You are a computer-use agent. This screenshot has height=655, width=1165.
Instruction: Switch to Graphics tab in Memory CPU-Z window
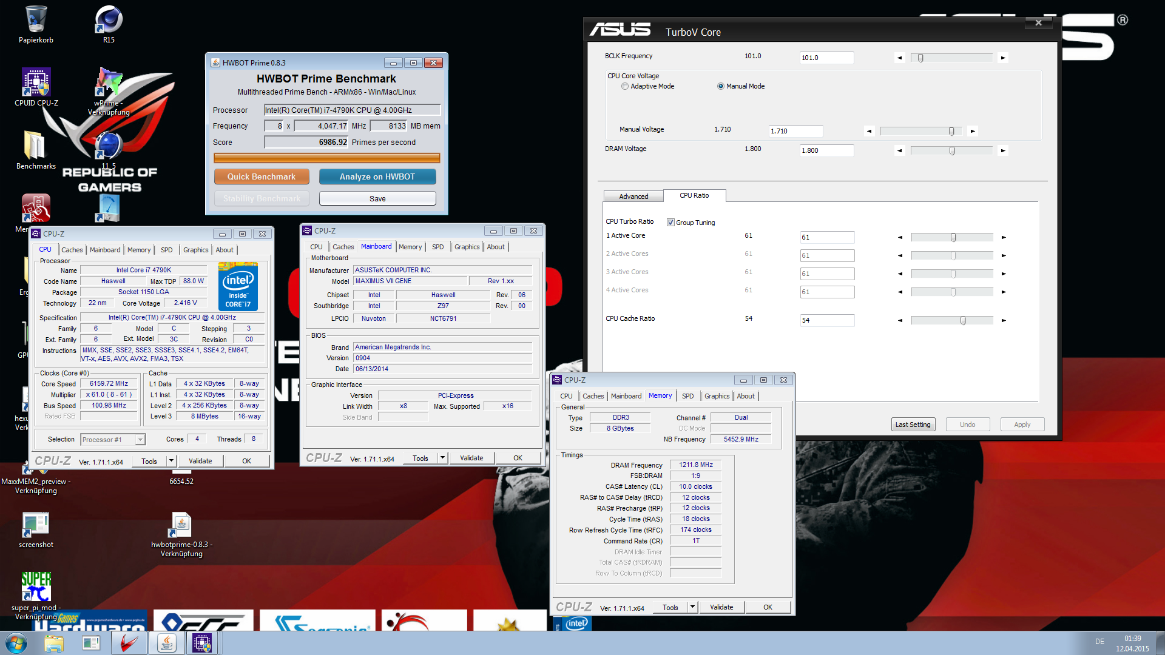717,396
